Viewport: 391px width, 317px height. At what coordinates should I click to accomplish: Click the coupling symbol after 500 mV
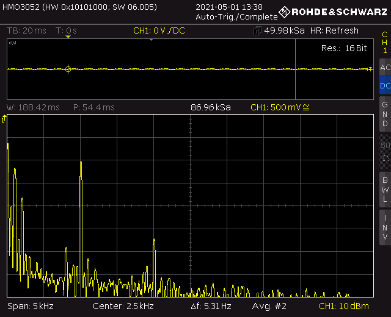click(x=307, y=107)
